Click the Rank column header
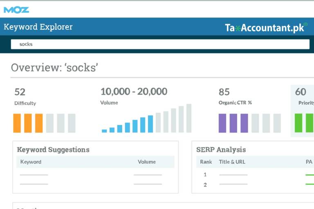Viewport: 314px width, 209px height. click(x=206, y=162)
